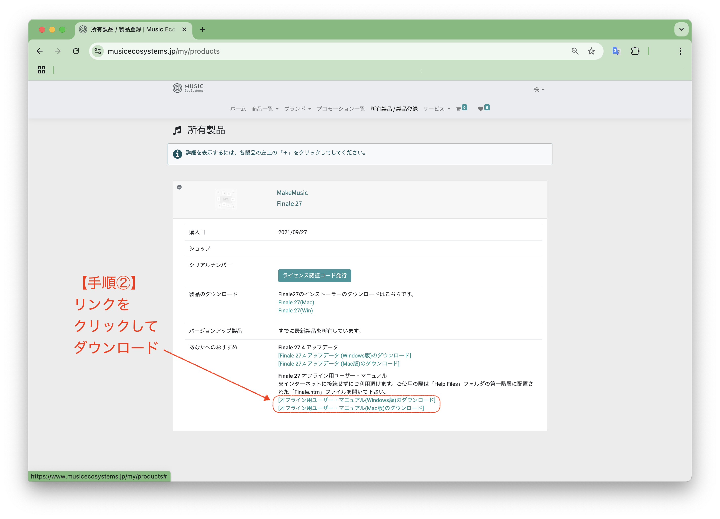Bookmark this page with the star icon

coord(591,51)
